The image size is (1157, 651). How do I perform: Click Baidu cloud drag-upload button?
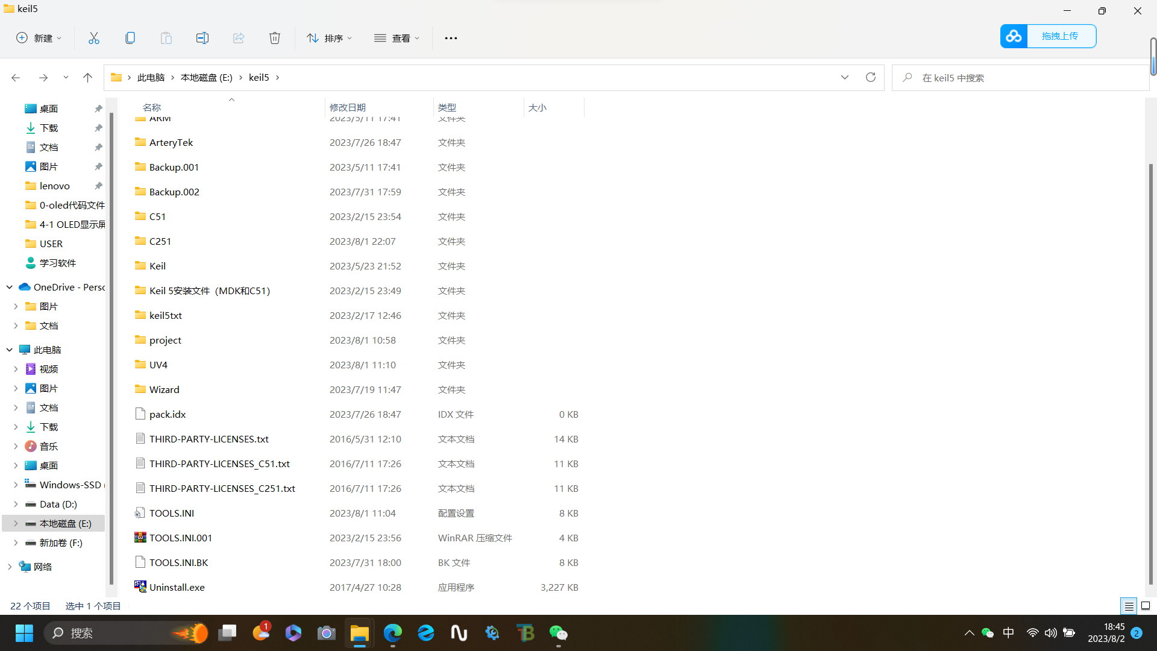(1048, 36)
